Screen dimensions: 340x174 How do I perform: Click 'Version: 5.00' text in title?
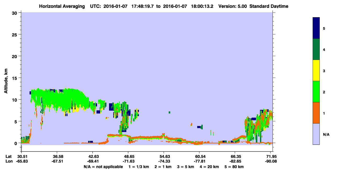(233, 6)
